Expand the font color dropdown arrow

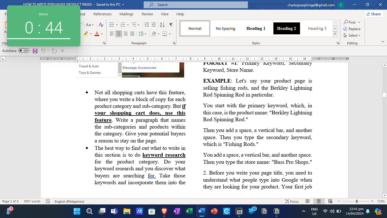coord(102,34)
